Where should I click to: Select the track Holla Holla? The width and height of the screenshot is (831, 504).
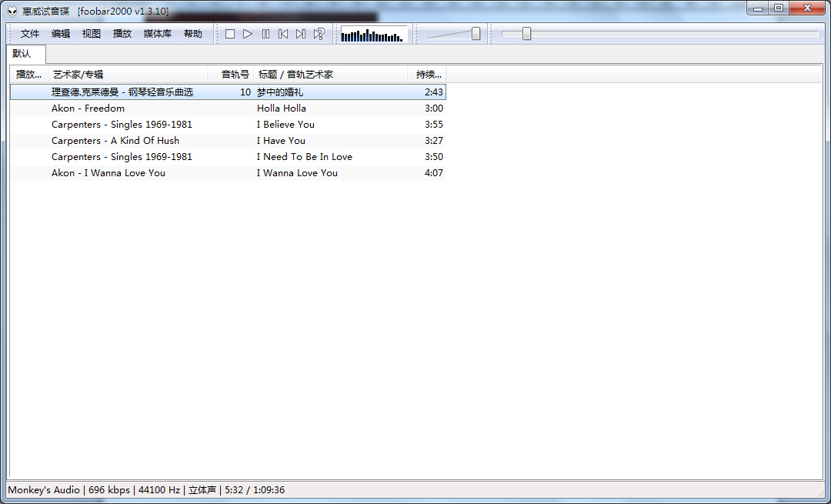(x=282, y=108)
